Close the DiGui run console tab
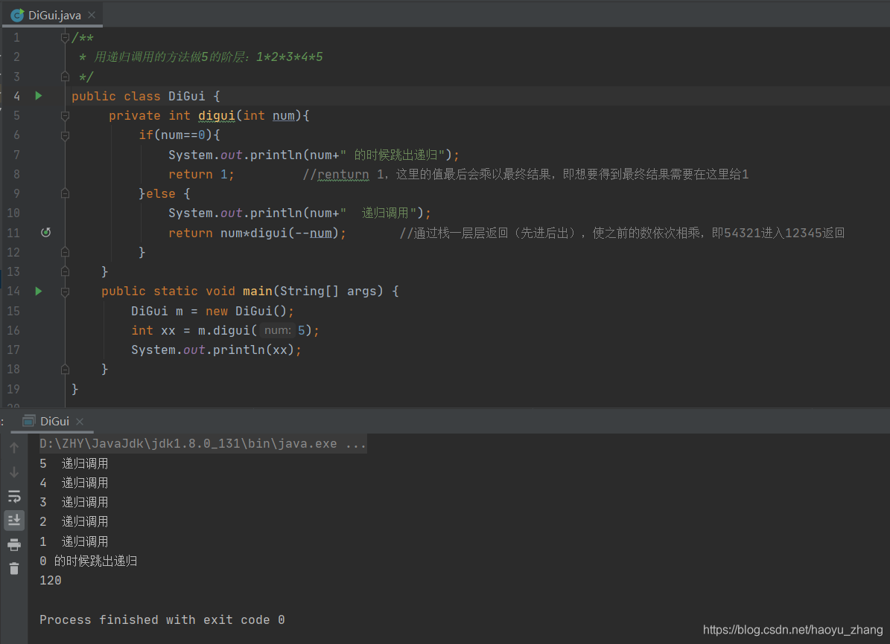Screen dimensions: 890x644 [x=80, y=421]
